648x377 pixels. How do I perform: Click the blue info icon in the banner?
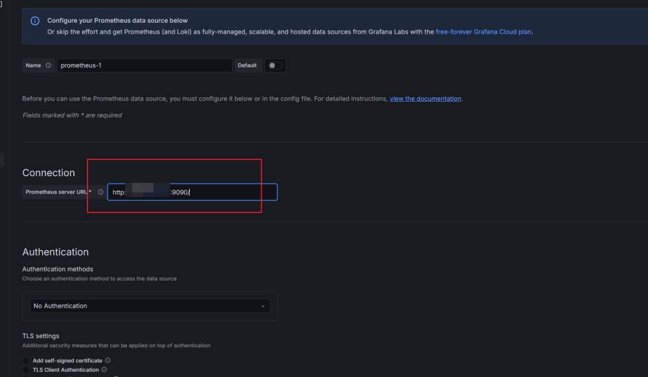click(x=35, y=21)
